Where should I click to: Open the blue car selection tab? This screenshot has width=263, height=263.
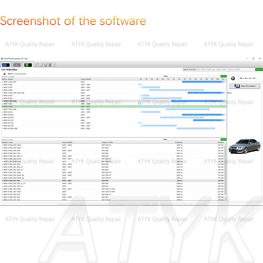pos(6,65)
